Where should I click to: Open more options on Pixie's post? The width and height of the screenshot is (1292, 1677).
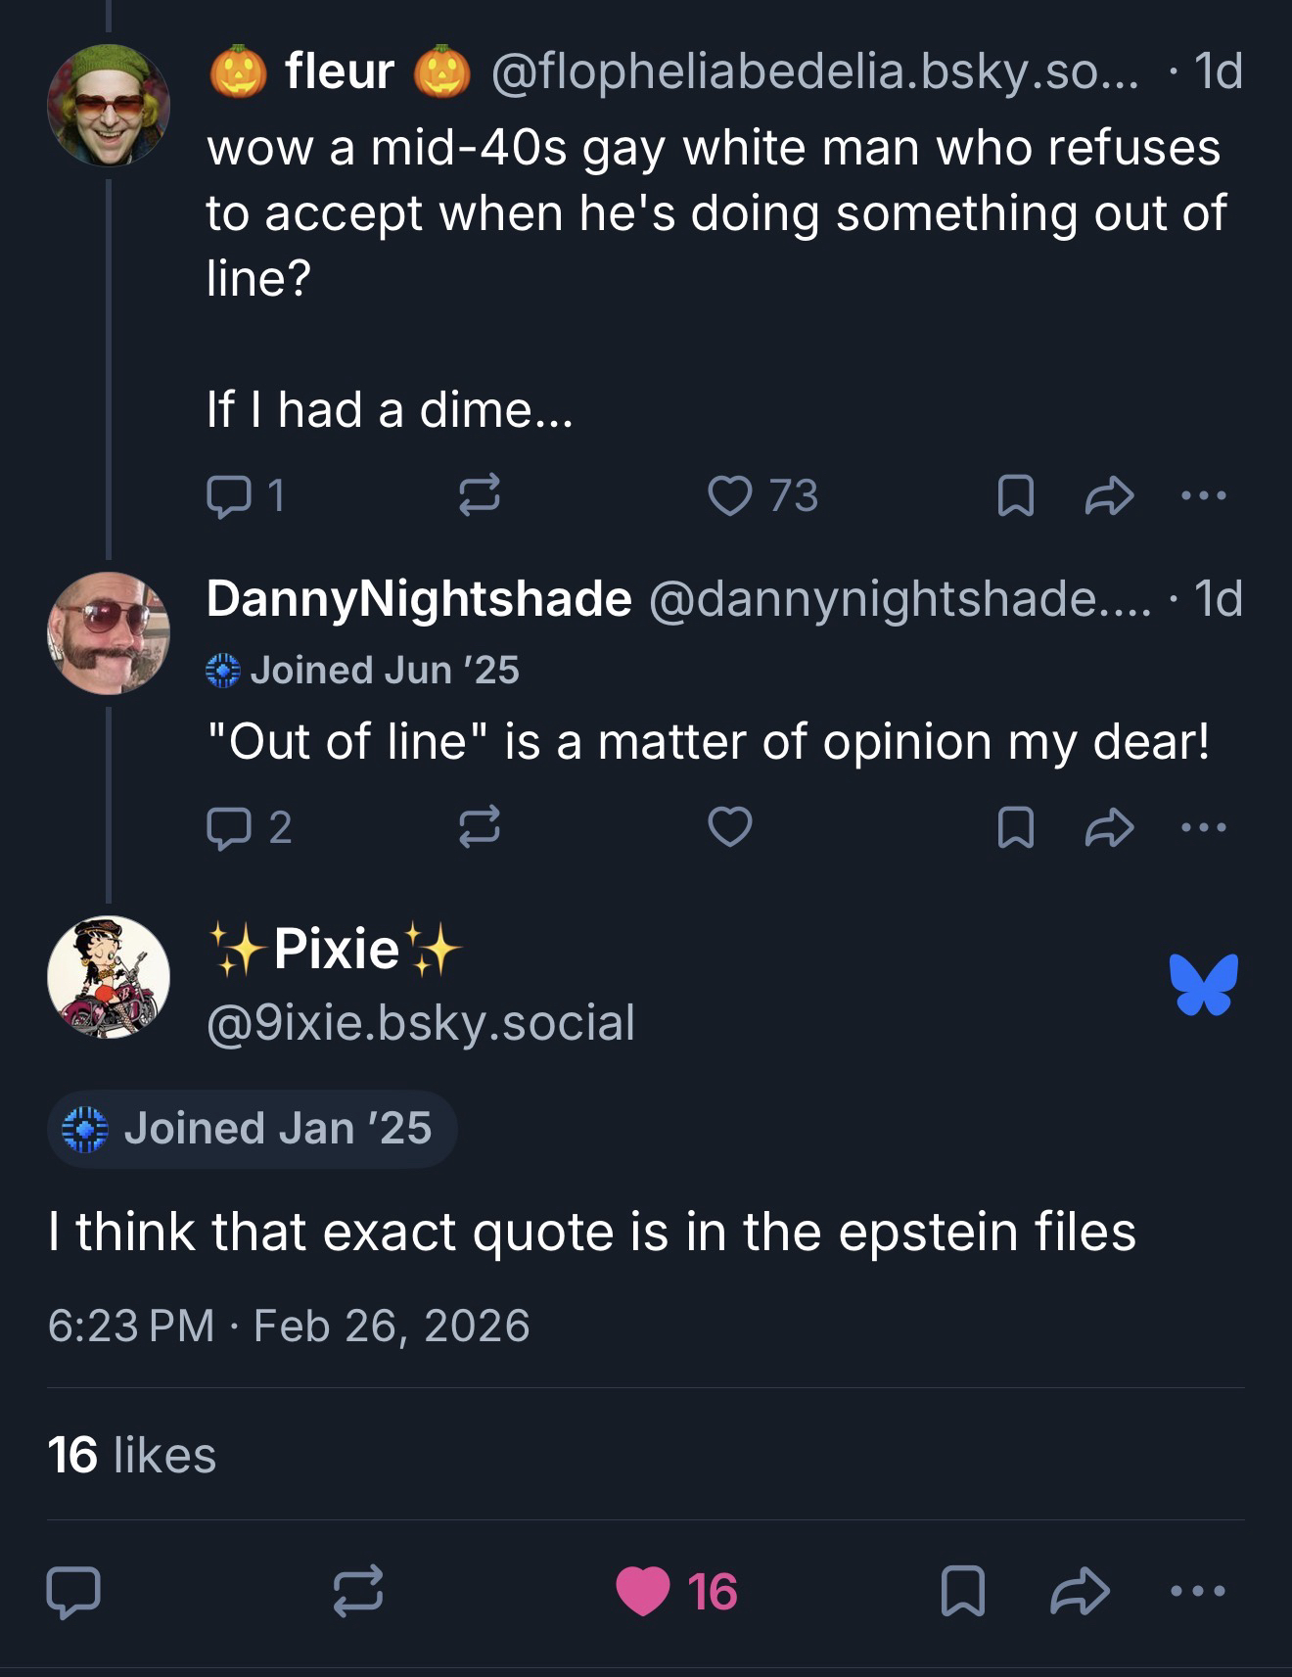click(x=1197, y=1591)
